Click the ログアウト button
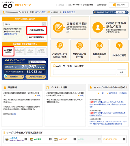The image size is (130, 146). tap(119, 5)
